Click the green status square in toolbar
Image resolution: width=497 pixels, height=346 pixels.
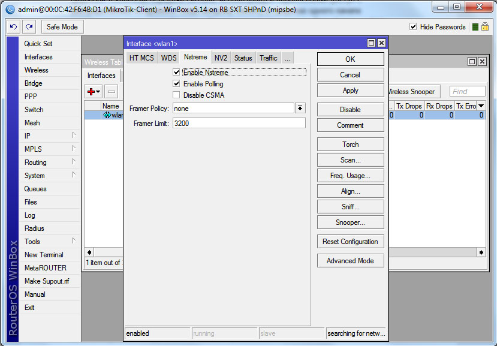coord(475,27)
